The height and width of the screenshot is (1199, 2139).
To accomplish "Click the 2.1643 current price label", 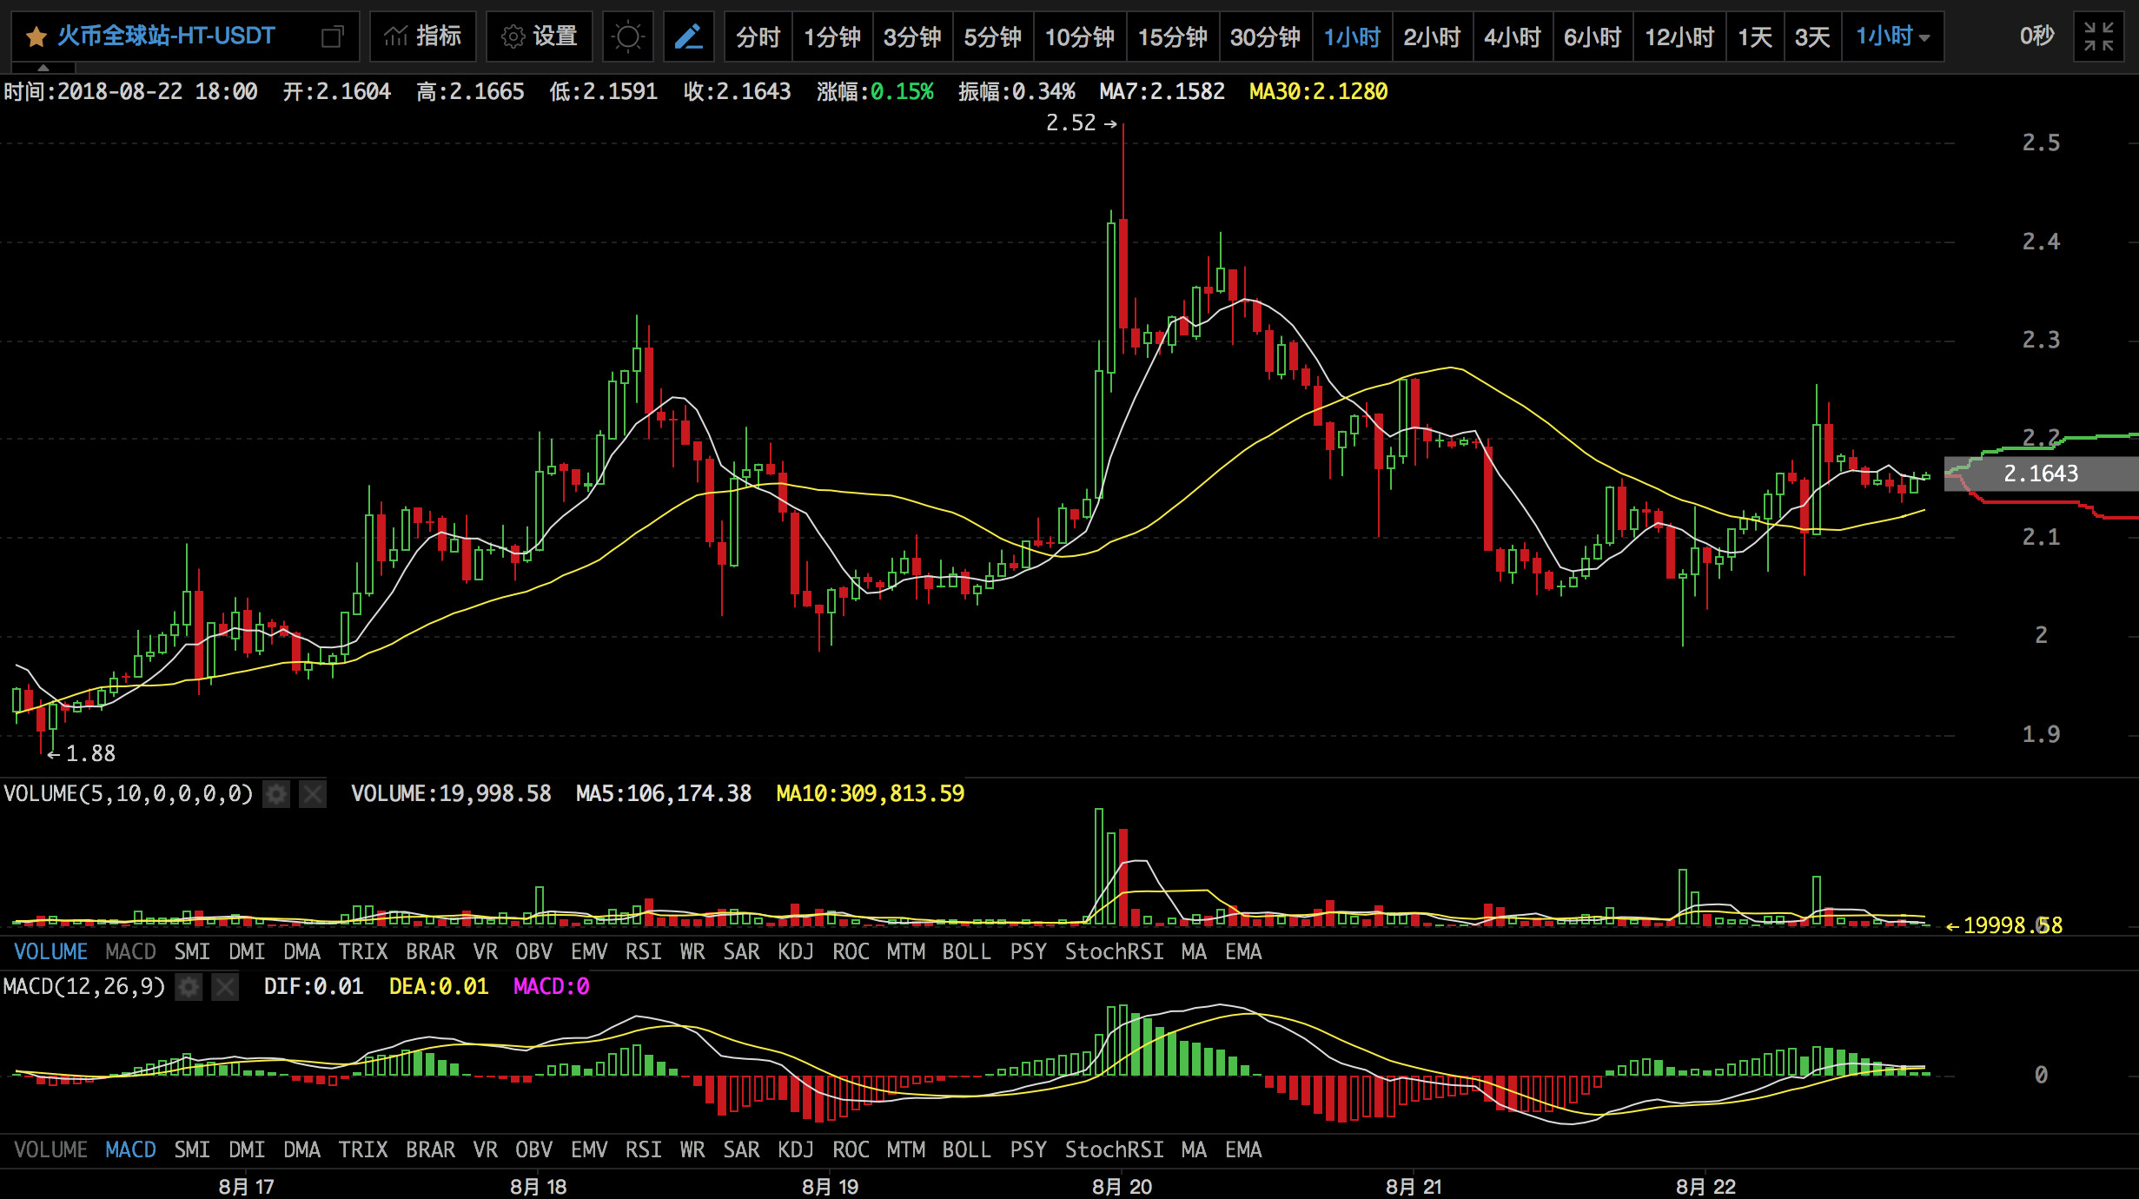I will coord(2040,474).
